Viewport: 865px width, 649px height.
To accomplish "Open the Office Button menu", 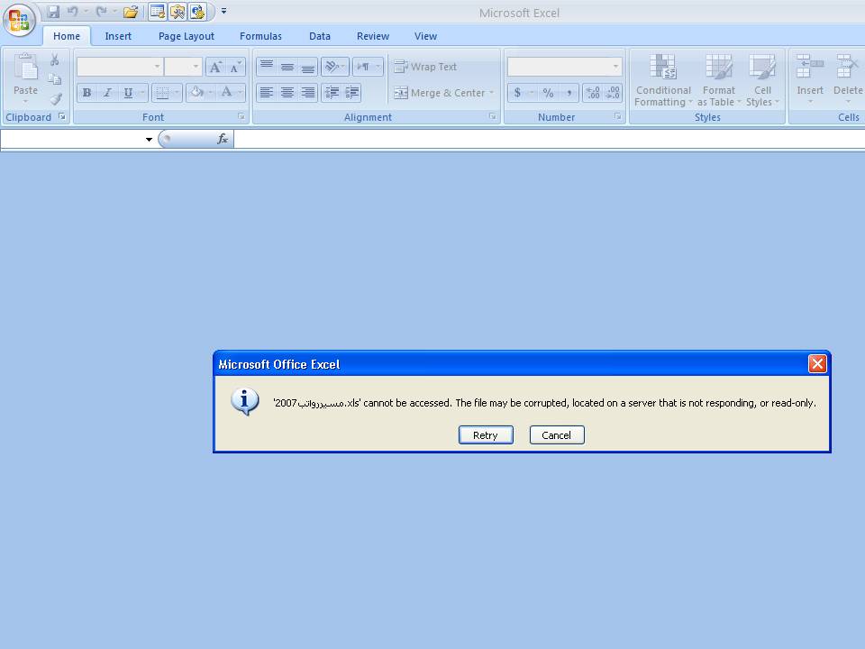I will click(19, 20).
